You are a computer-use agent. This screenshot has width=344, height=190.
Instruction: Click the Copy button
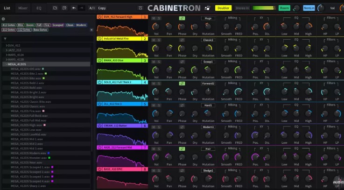tap(102, 8)
